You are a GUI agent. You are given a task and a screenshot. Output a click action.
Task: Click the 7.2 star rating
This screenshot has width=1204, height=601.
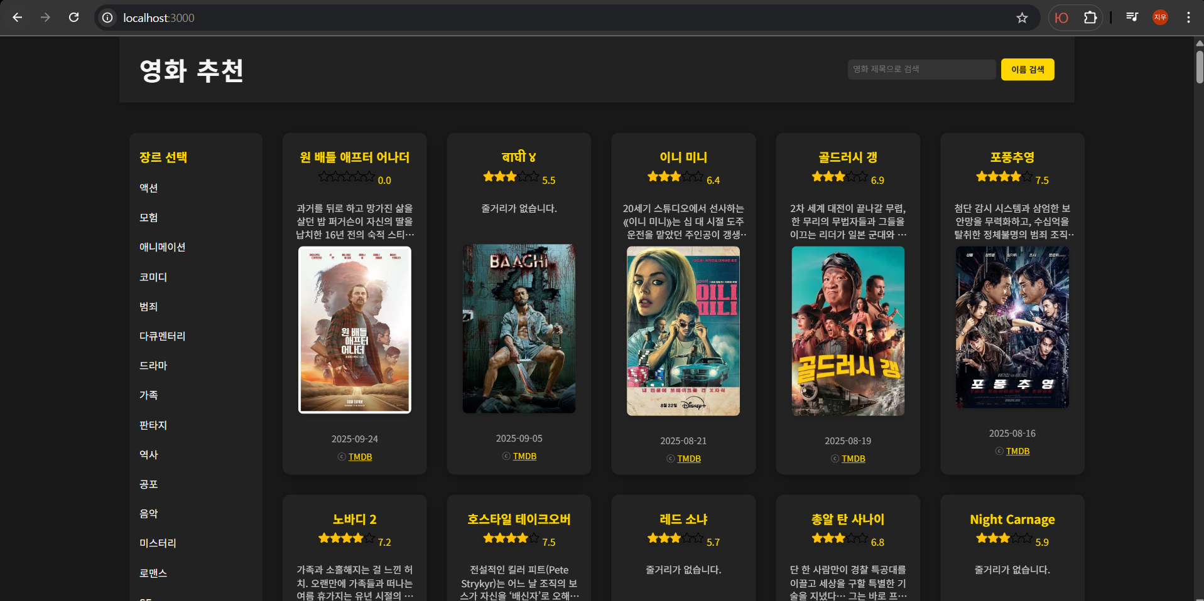point(355,540)
